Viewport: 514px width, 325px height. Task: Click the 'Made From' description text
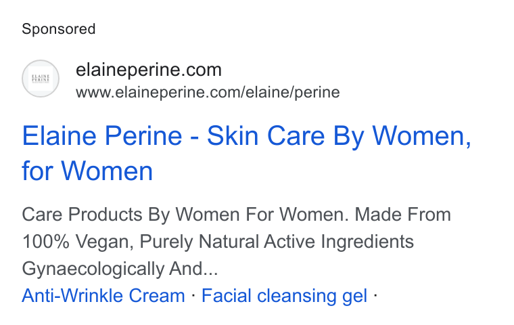(x=403, y=215)
